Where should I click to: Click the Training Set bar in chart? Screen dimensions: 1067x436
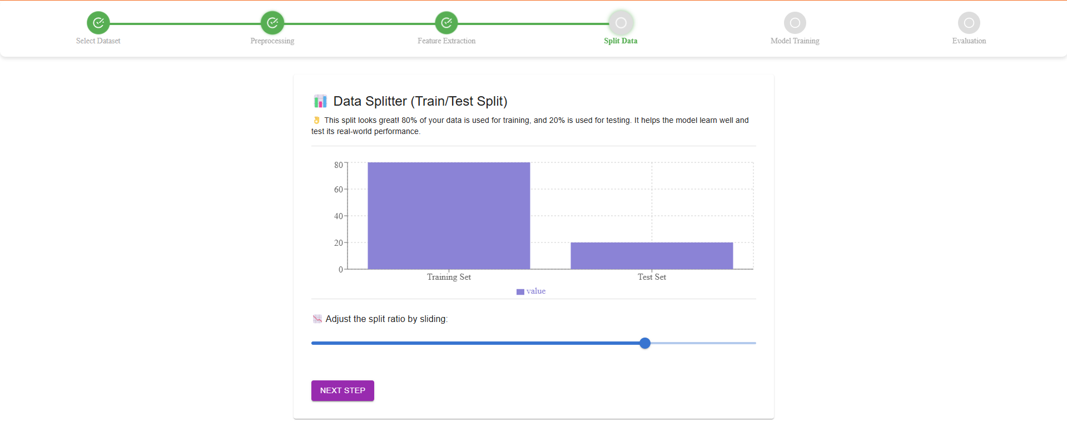[449, 216]
